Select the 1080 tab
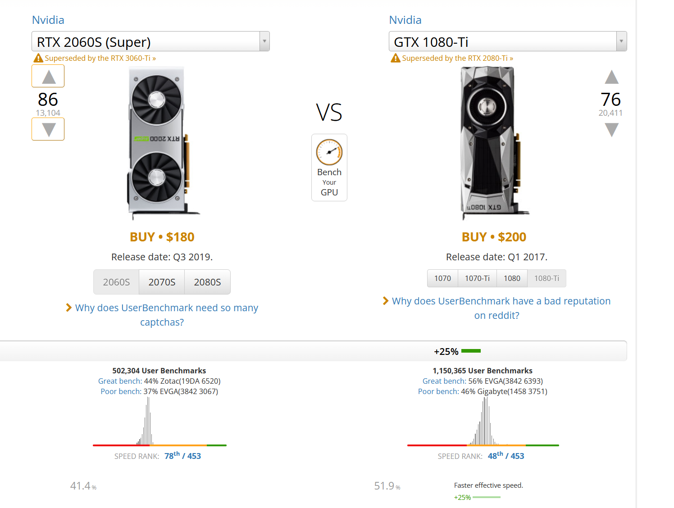 [512, 278]
